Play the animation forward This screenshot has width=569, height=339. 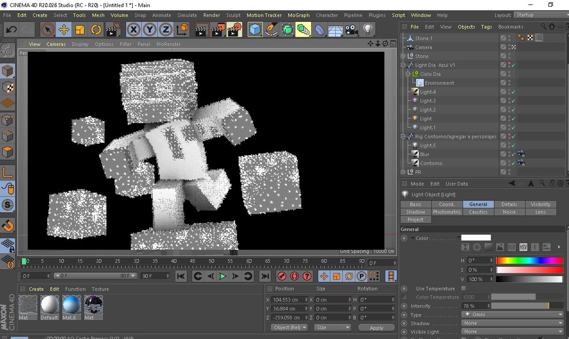point(222,276)
